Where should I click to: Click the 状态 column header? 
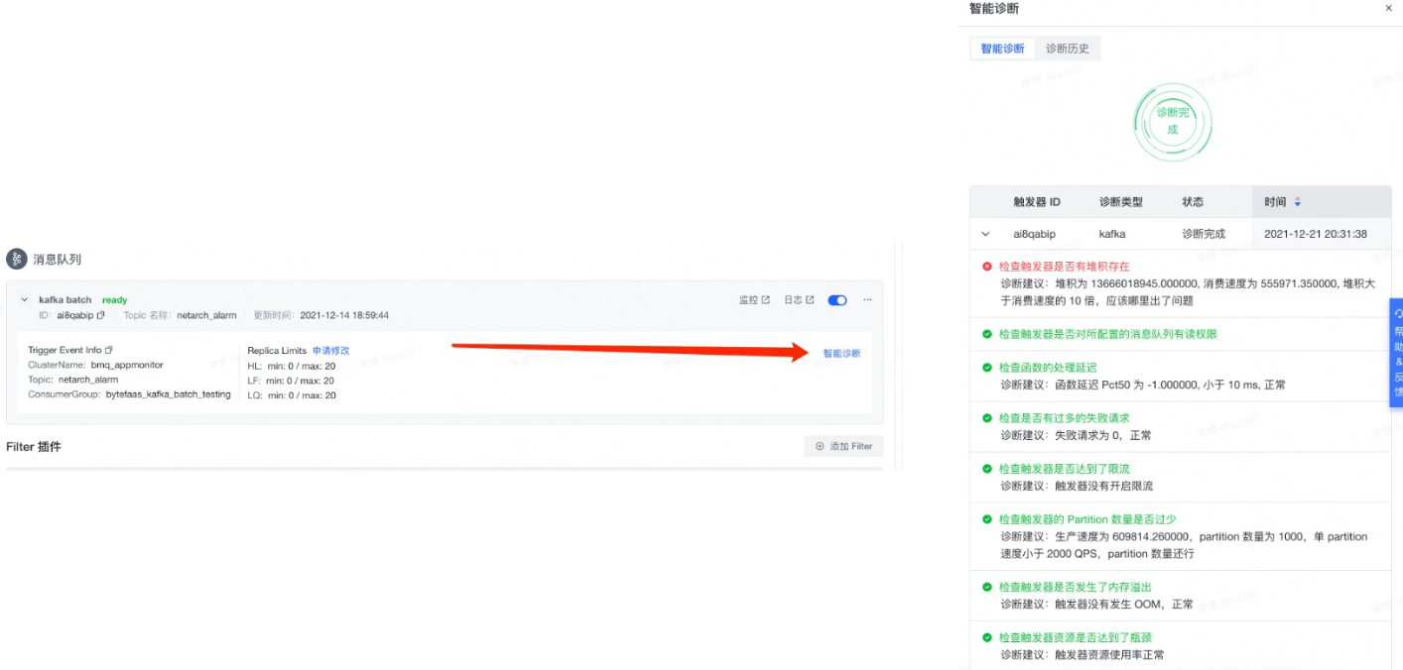(1193, 201)
